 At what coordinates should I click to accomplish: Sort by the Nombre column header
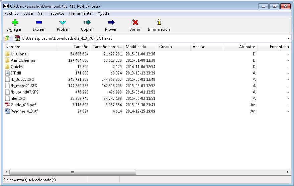pyautogui.click(x=30, y=47)
